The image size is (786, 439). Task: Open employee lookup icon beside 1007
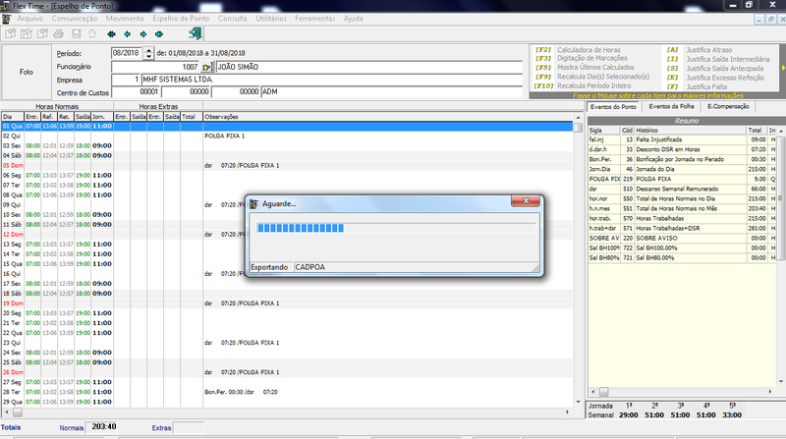pos(207,67)
